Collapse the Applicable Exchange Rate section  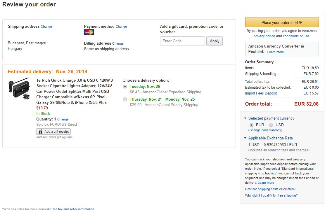(245, 138)
